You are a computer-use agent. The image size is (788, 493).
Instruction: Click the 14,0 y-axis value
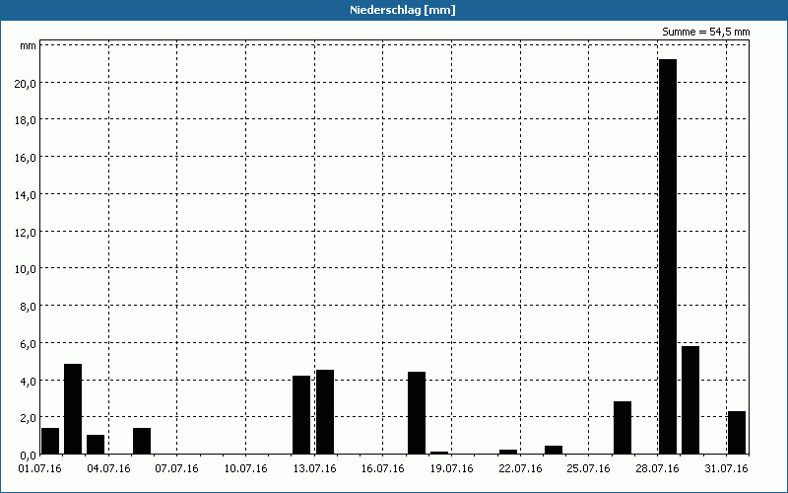[26, 195]
